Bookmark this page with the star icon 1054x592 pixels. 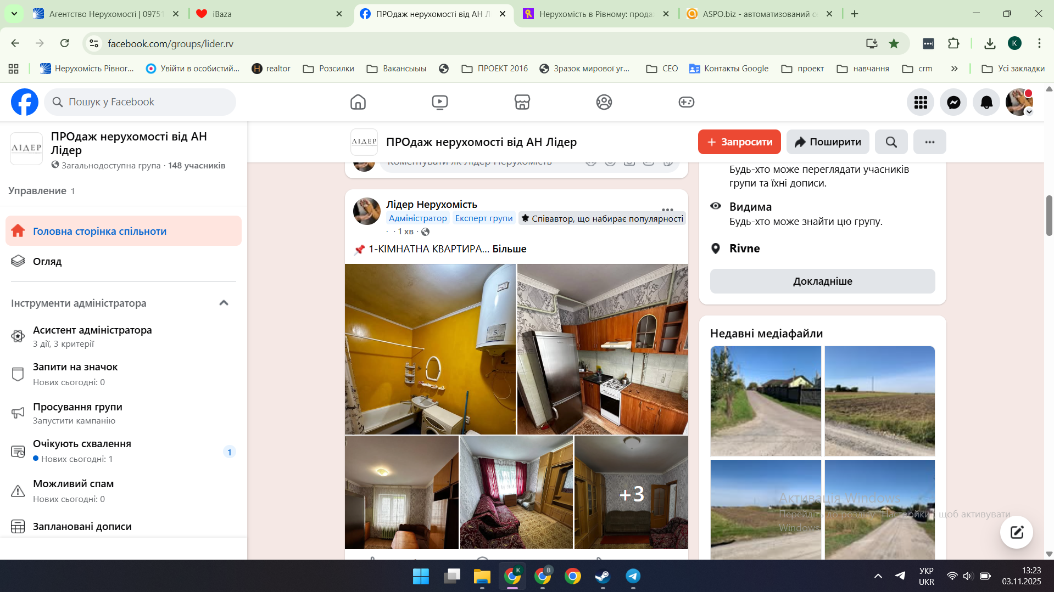coord(894,43)
